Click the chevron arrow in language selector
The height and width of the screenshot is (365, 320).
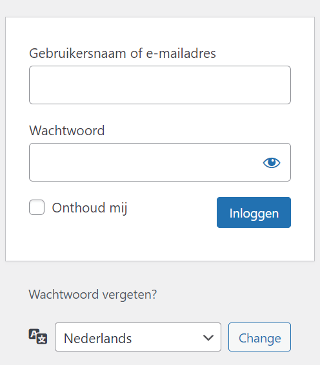coord(208,337)
